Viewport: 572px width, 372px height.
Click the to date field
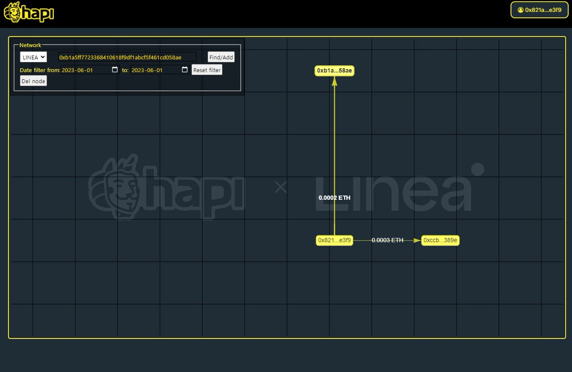(160, 70)
